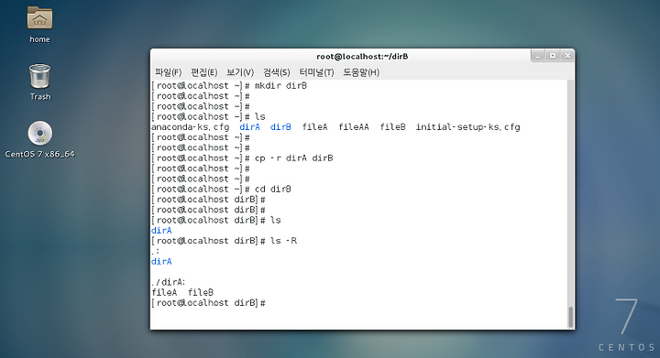Open the 보기(V) menu

pos(240,72)
